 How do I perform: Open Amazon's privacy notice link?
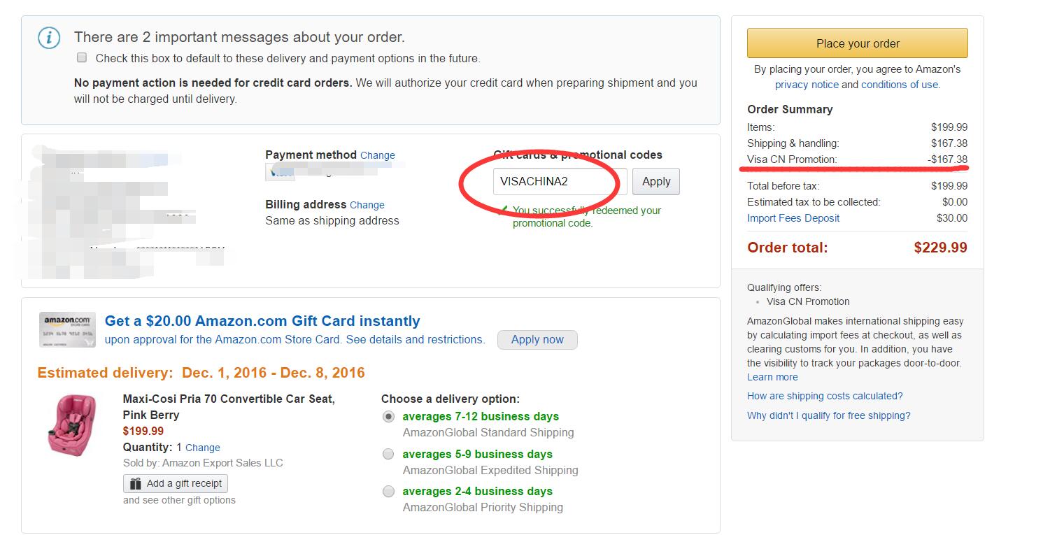[x=806, y=85]
